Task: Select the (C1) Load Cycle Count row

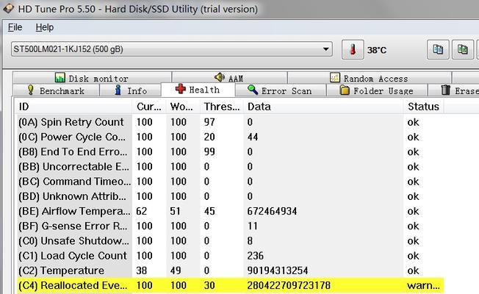Action: [x=229, y=256]
